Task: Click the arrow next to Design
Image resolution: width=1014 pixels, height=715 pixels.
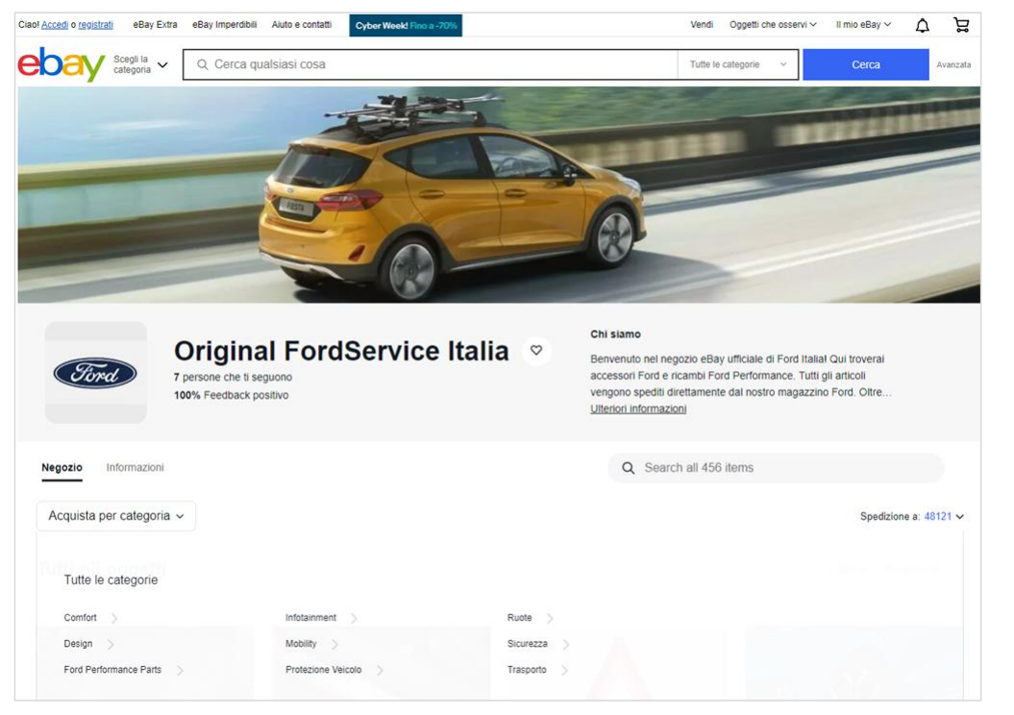Action: pyautogui.click(x=110, y=645)
